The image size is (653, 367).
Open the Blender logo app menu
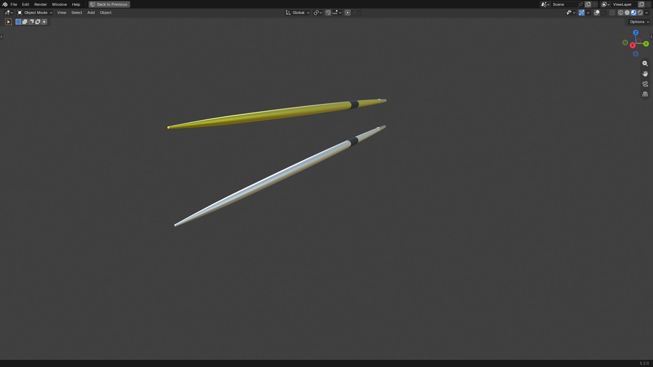(x=5, y=4)
